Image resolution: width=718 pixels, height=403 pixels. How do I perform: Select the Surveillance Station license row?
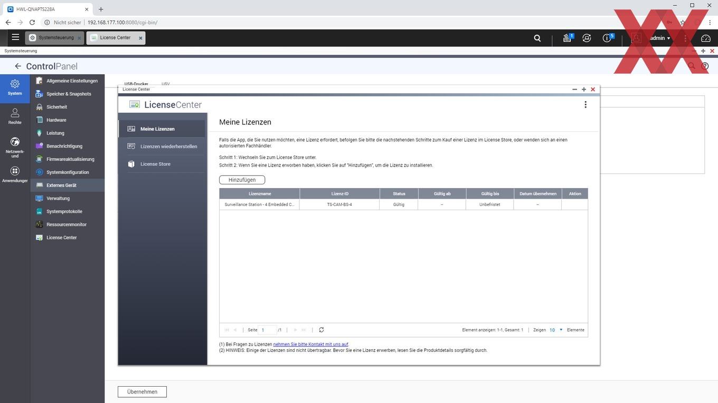coord(403,204)
